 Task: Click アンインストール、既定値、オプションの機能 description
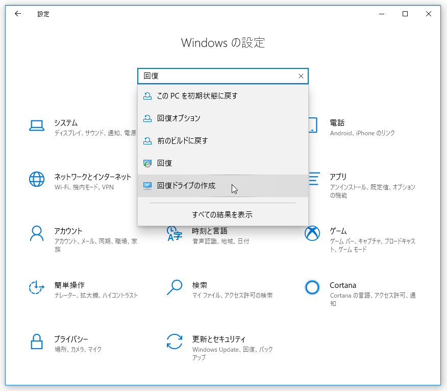373,191
